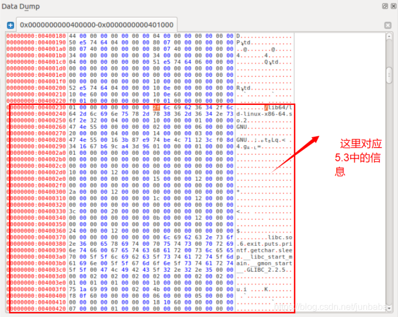The height and width of the screenshot is (317, 398).
Task: Click ASCII text '.6.exit.puts.pri' in the dump
Action: click(x=264, y=244)
